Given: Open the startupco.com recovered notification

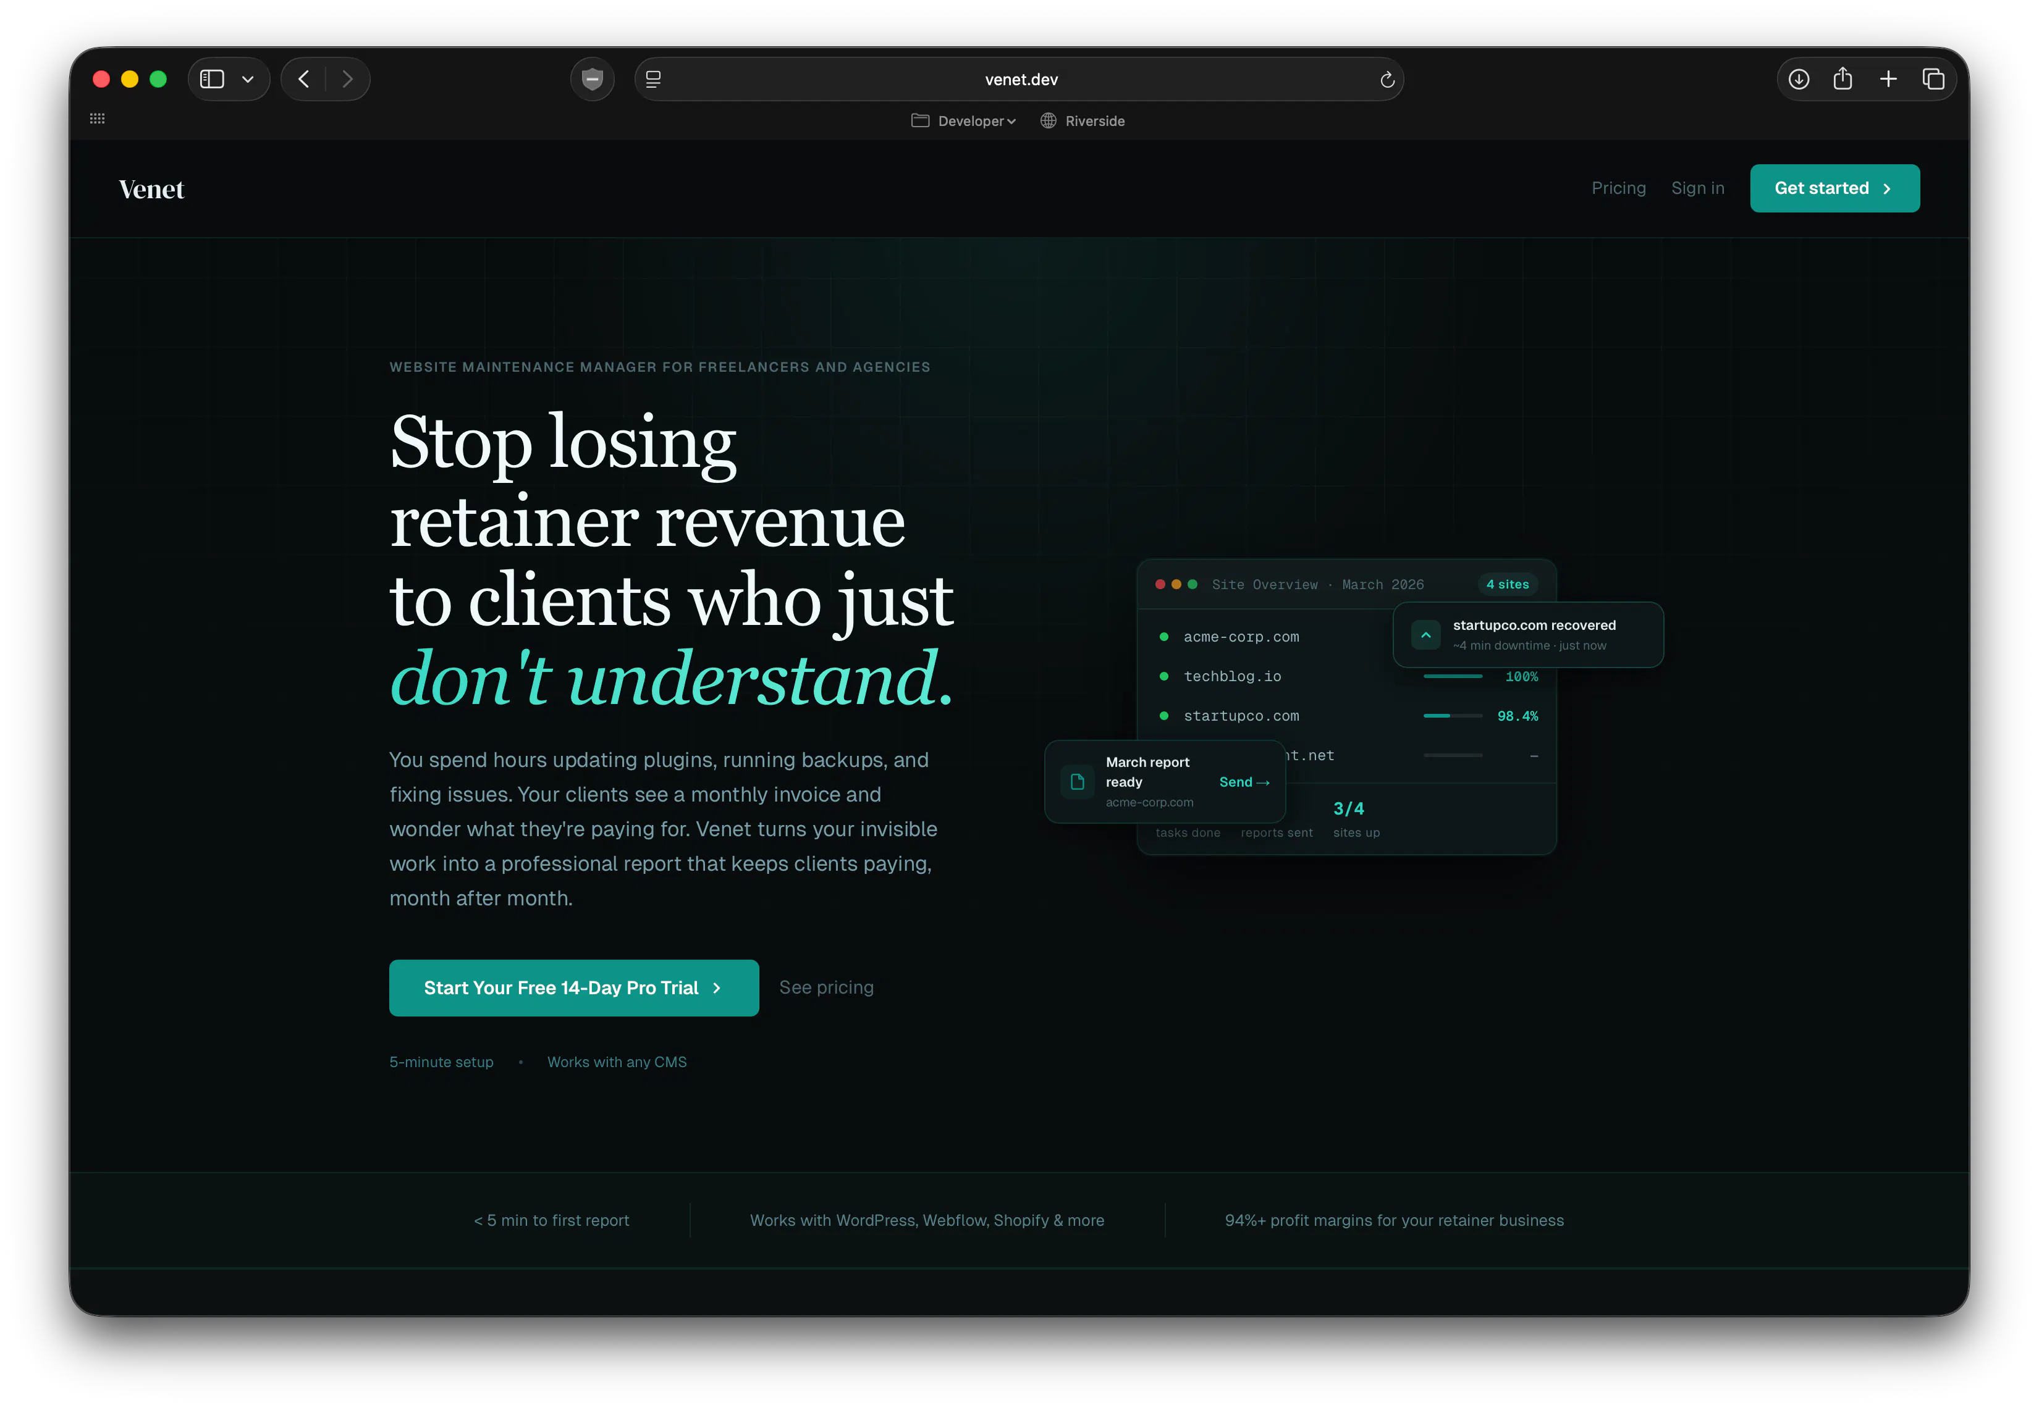Looking at the screenshot, I should coord(1527,634).
